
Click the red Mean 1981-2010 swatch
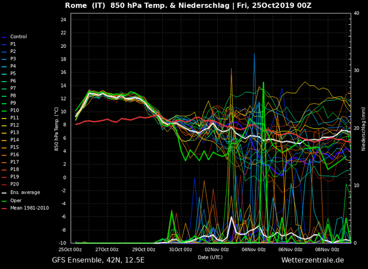[4, 209]
